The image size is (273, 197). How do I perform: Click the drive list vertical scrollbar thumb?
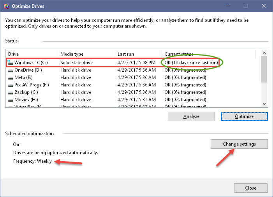coord(264,69)
